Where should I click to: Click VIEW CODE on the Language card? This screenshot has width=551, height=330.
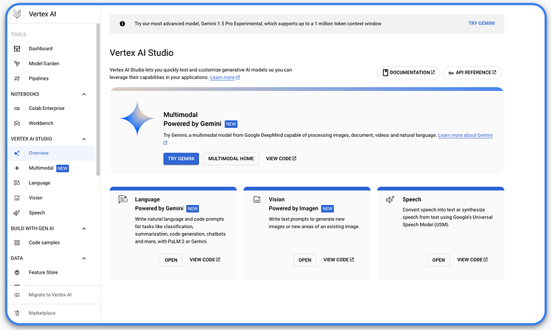[205, 260]
